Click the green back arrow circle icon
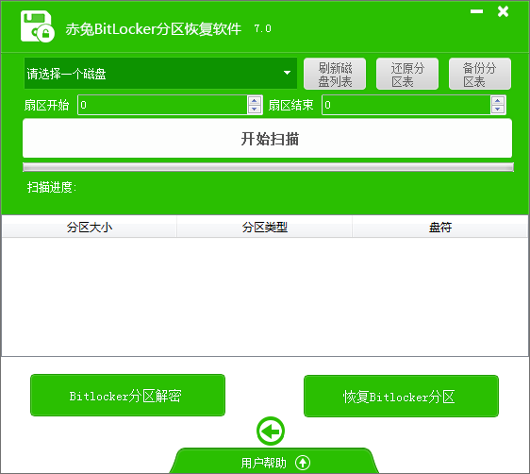Viewport: 530px width, 474px height. click(271, 431)
